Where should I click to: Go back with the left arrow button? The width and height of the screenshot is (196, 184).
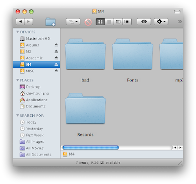click(x=20, y=22)
